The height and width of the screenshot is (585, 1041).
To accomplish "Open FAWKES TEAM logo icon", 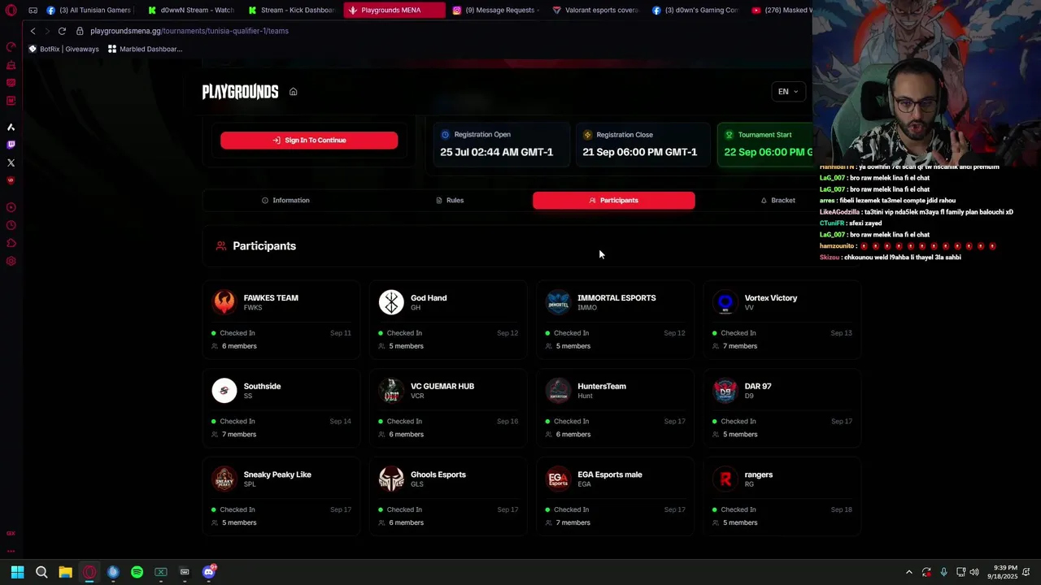I will coord(224,302).
